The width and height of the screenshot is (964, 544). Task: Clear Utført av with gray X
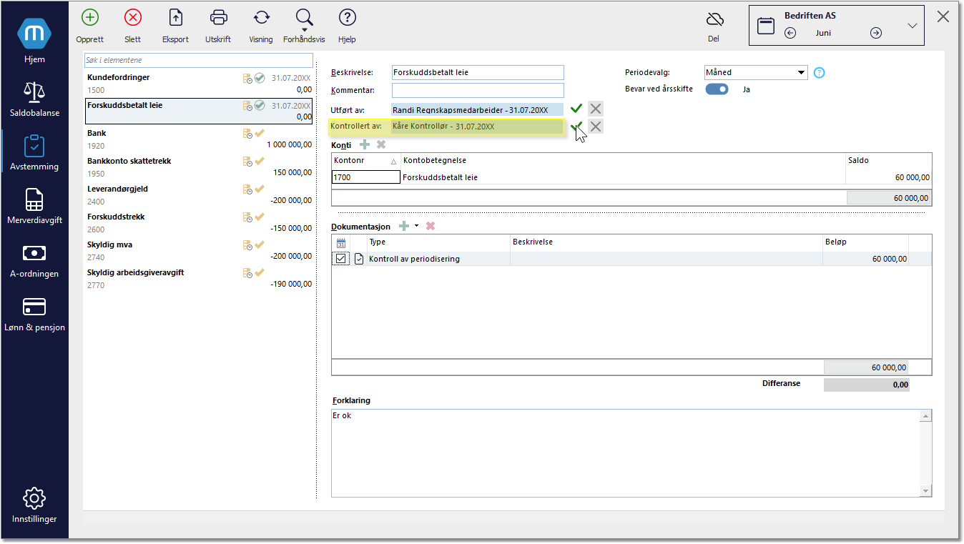[x=596, y=109]
